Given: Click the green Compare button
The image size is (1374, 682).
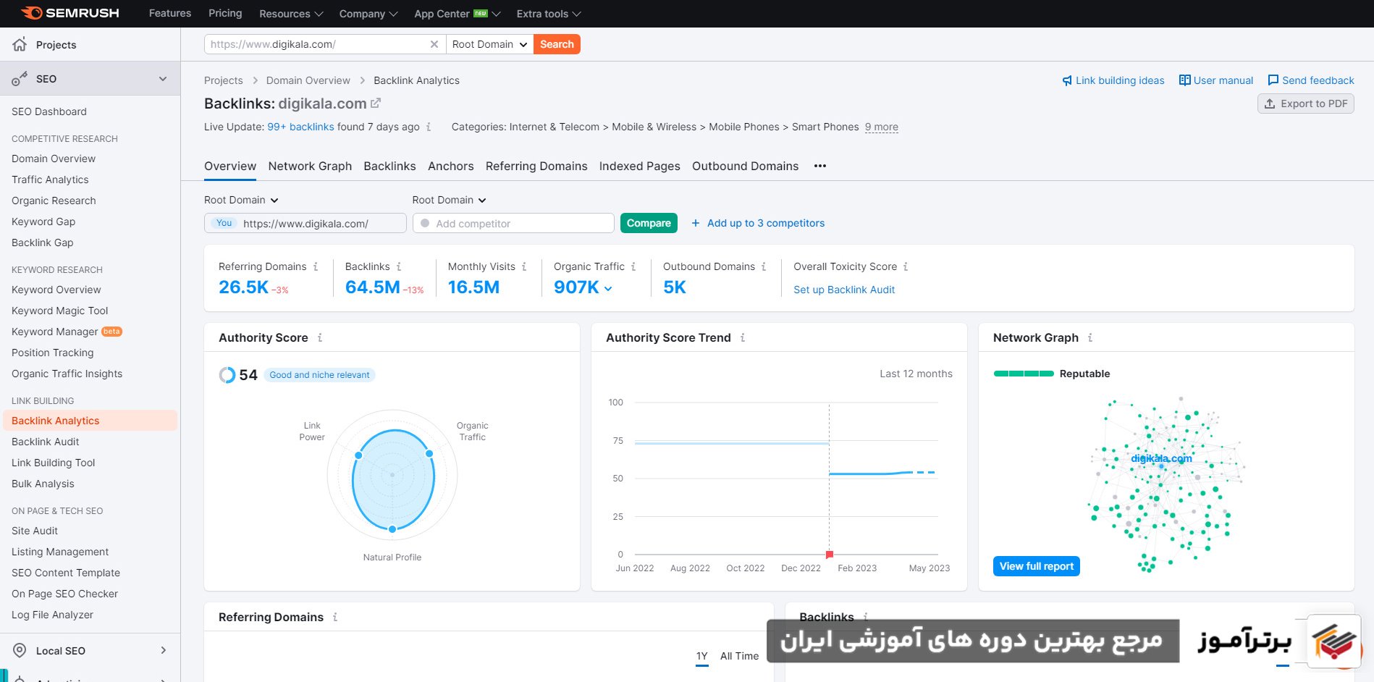Looking at the screenshot, I should (x=649, y=223).
